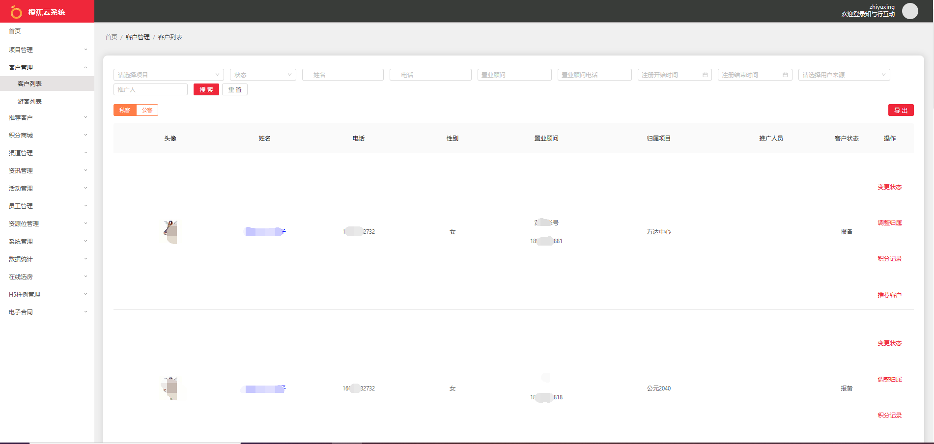The width and height of the screenshot is (934, 444).
Task: Expand 在线选房 sidebar menu
Action: pos(47,277)
